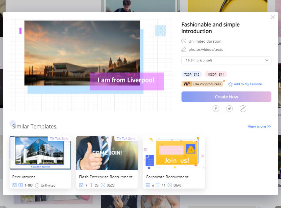Close the template preview dialog
Image resolution: width=281 pixels, height=208 pixels.
(272, 17)
